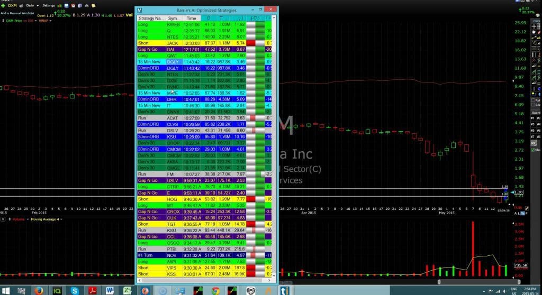Click the strategies list vertical scrollbar
542x295 pixels.
274,146
